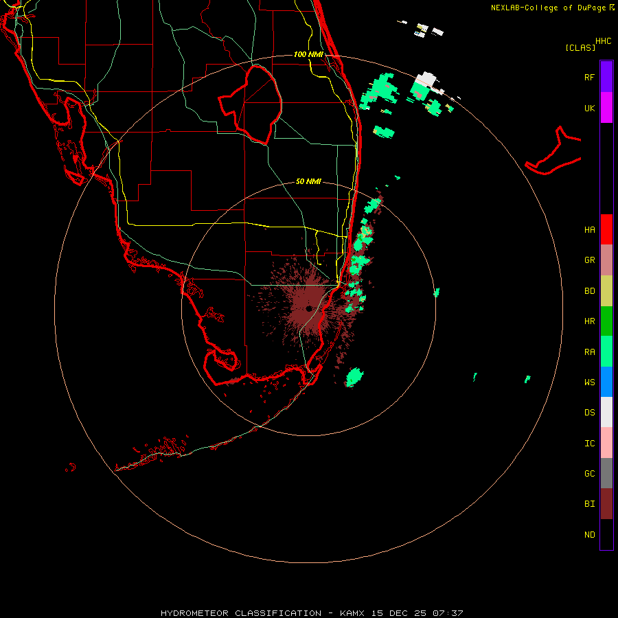Screen dimensions: 618x618
Task: Click the 100 NMI range ring label
Action: tap(308, 54)
